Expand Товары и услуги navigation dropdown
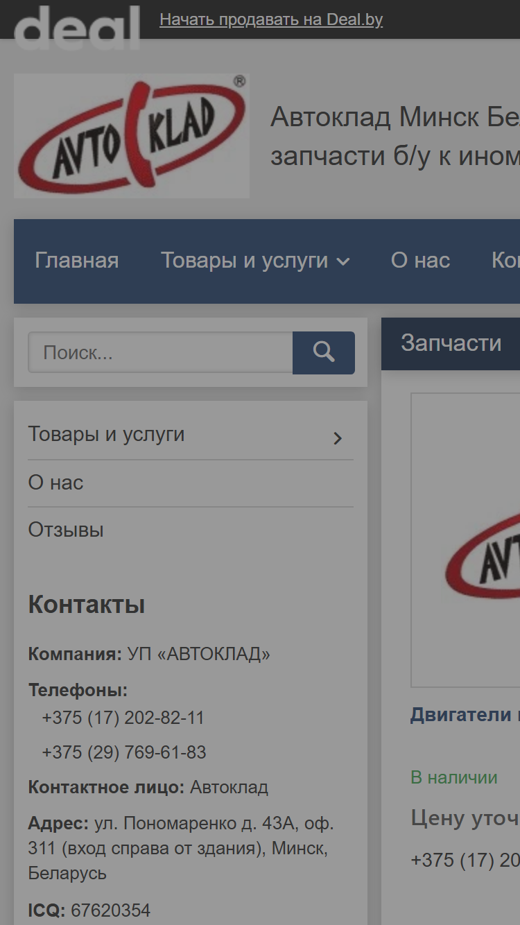520x925 pixels. [255, 261]
